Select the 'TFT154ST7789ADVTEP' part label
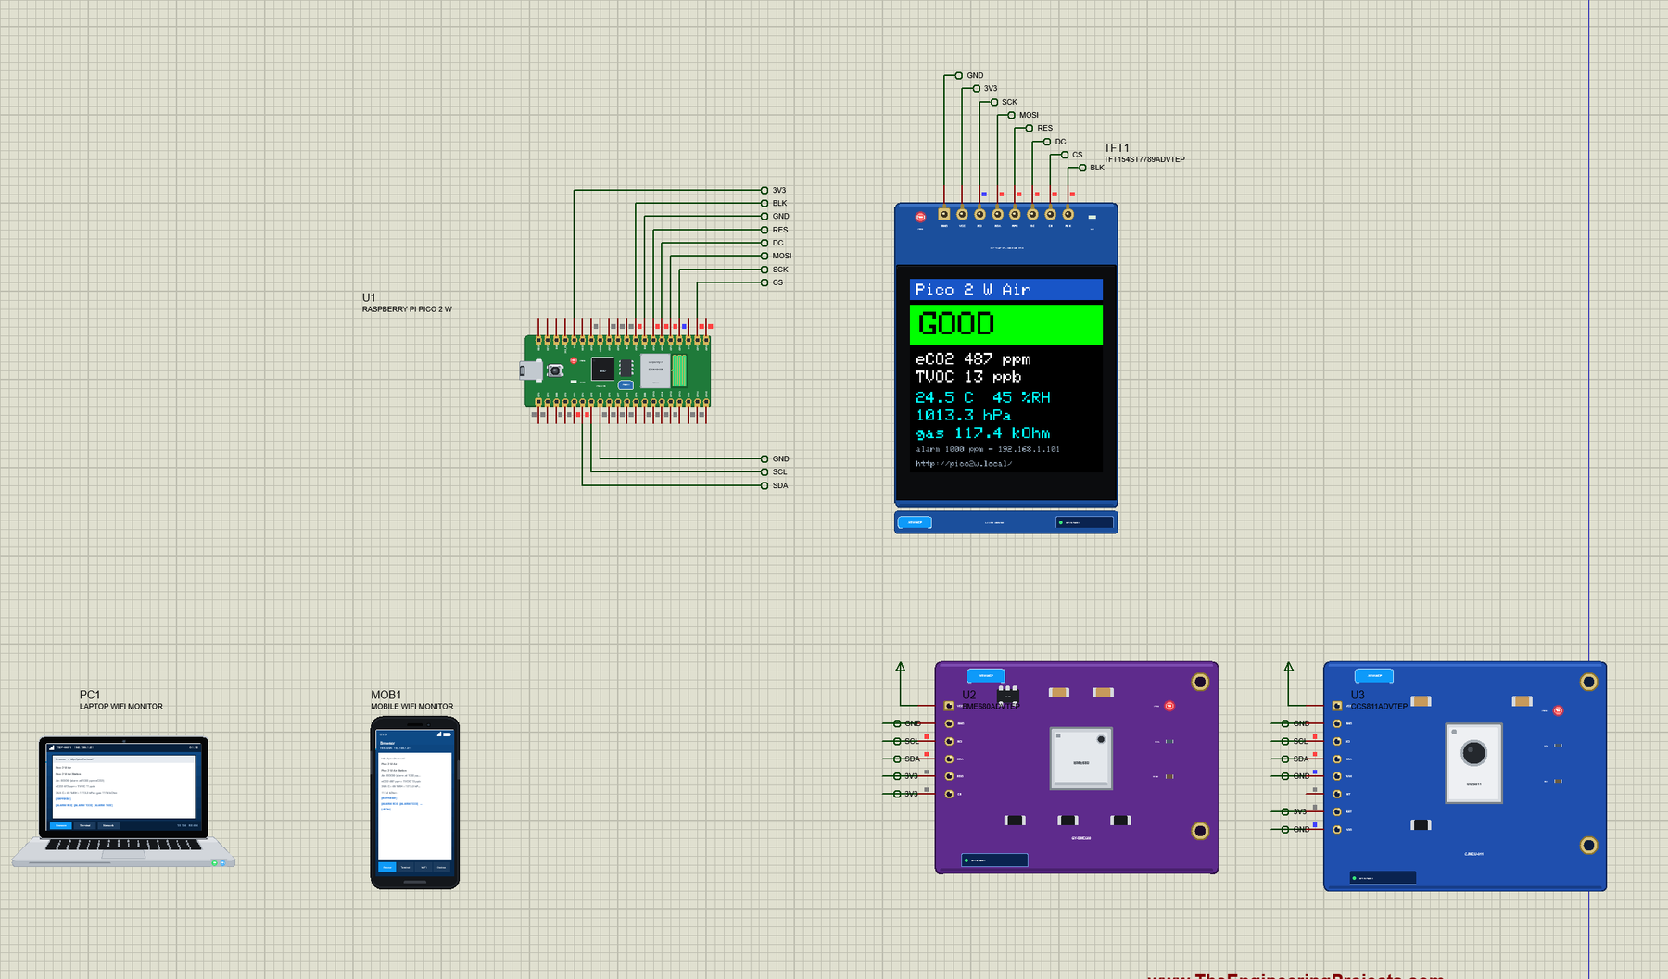The image size is (1668, 979). [1144, 159]
